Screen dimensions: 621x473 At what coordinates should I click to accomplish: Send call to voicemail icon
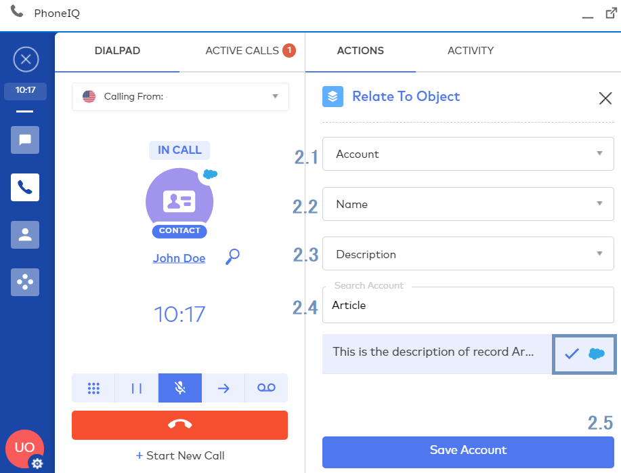click(x=266, y=388)
